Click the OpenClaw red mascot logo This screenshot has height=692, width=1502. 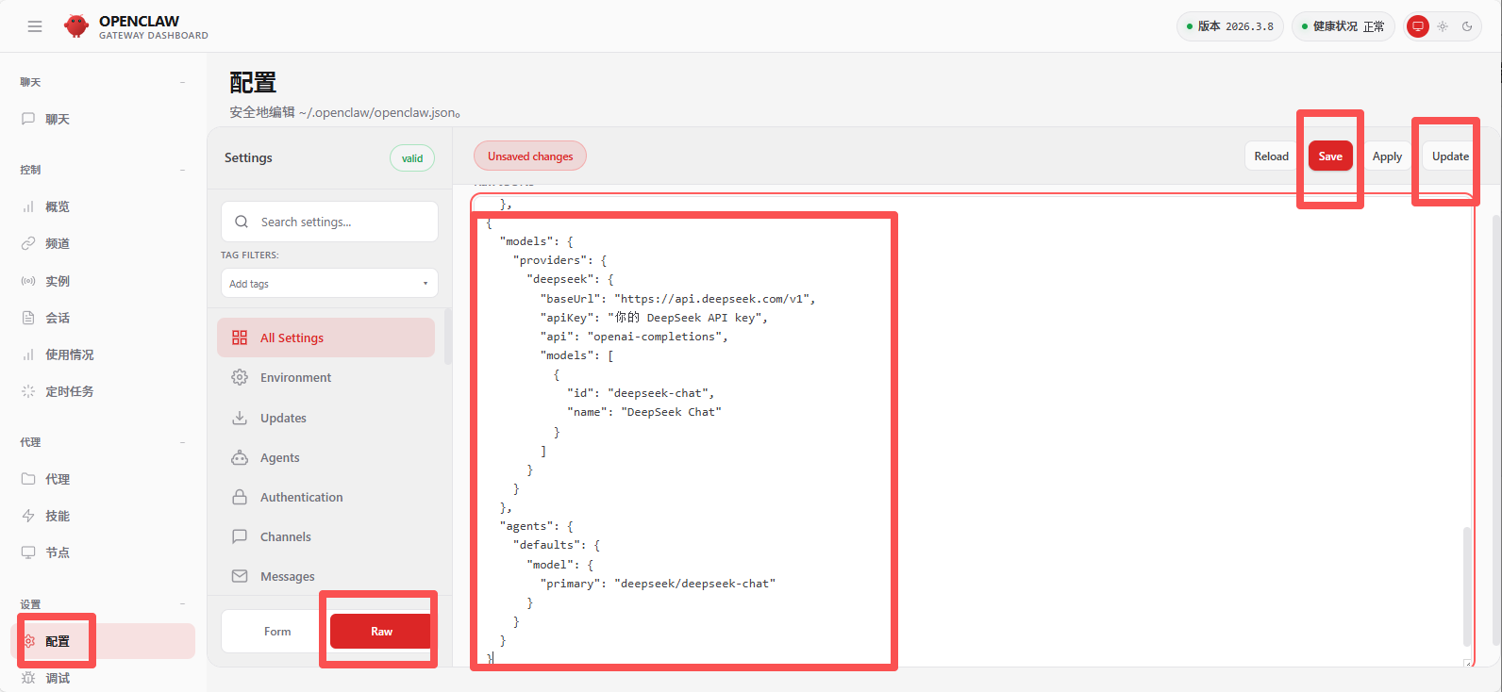click(76, 26)
